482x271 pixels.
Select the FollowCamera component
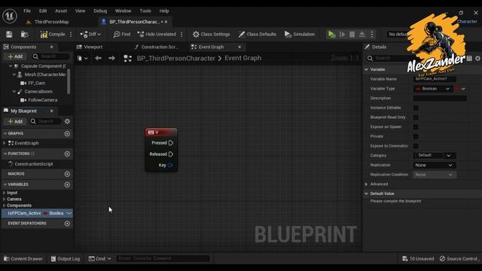(x=42, y=100)
